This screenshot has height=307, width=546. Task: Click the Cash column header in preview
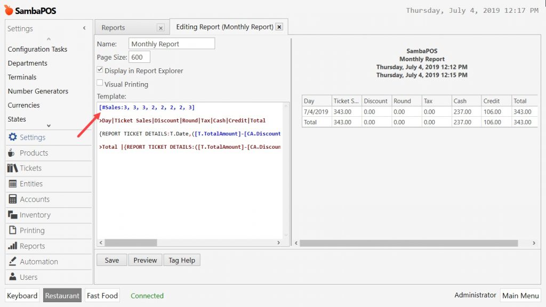[467, 101]
